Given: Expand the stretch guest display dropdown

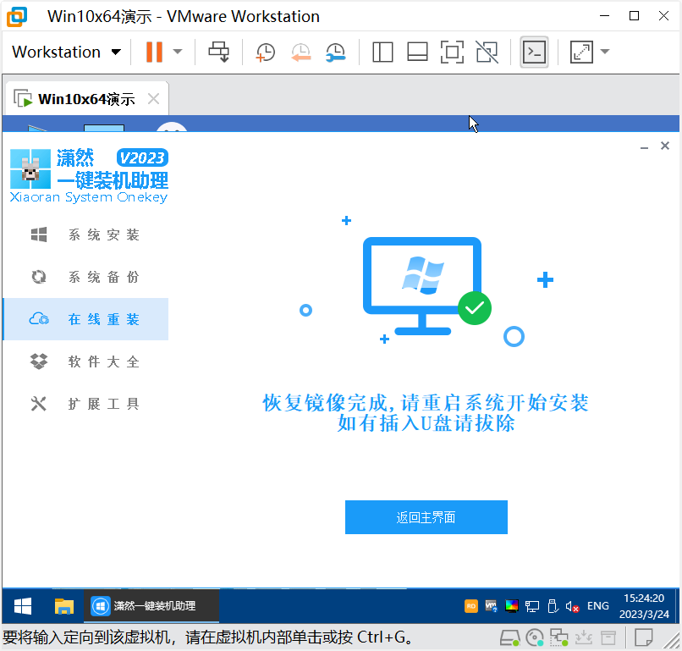Looking at the screenshot, I should pyautogui.click(x=605, y=52).
